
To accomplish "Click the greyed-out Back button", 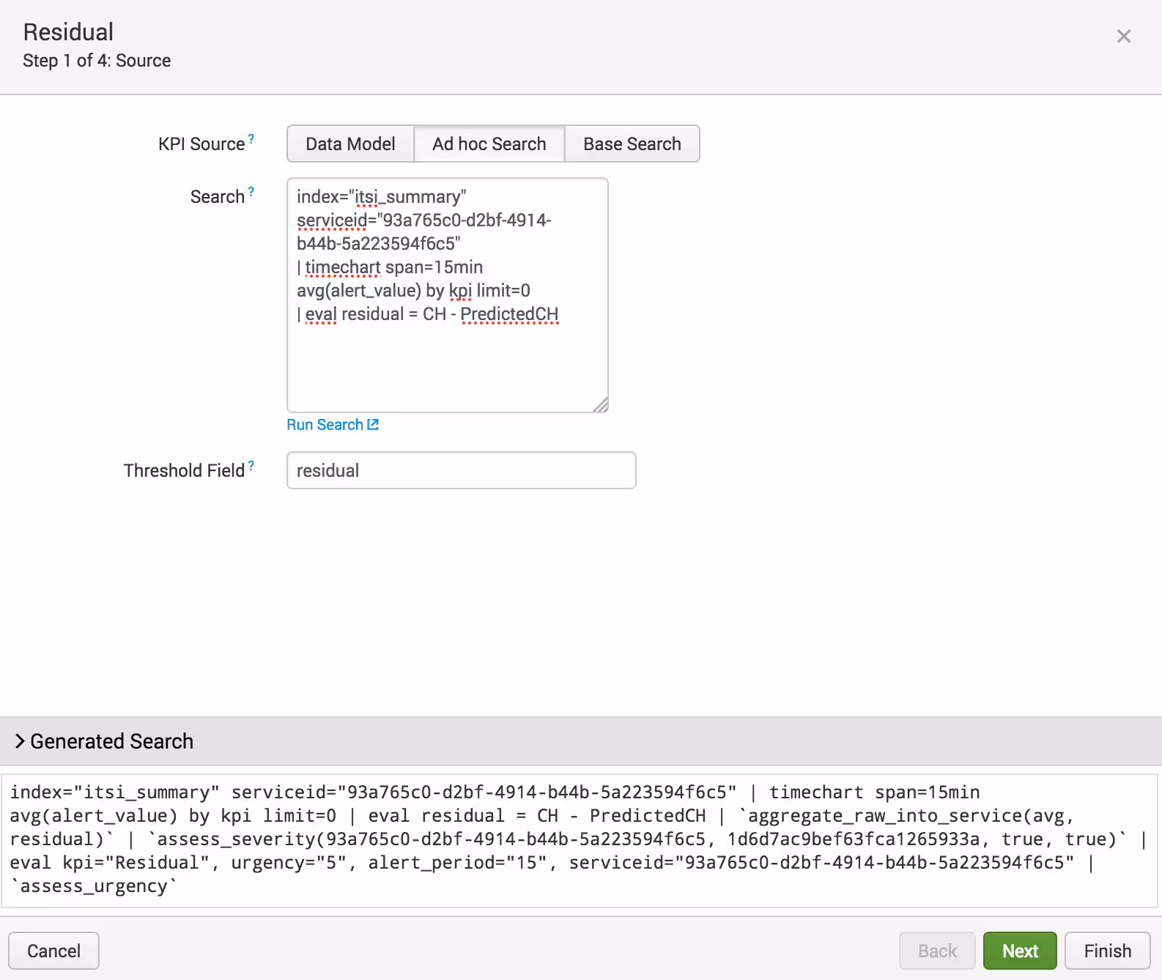I will [936, 951].
